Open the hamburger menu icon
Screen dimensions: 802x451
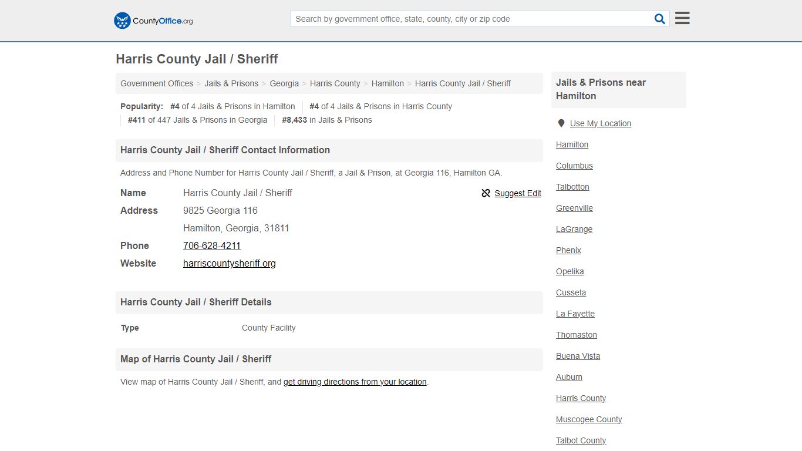tap(682, 18)
